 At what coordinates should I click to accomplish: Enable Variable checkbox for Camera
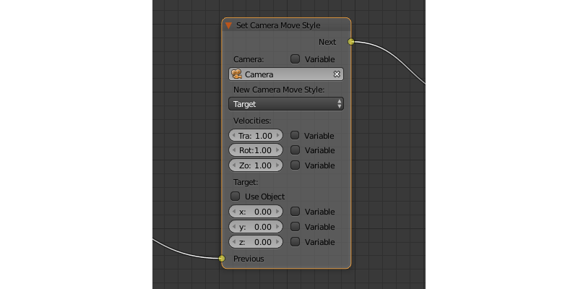[x=295, y=59]
